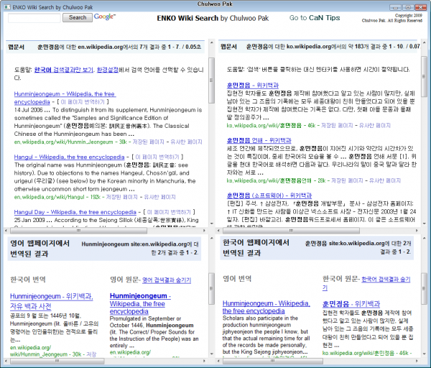The image size is (431, 368).
Task: Click the 영어 번역 column heading
Action: click(237, 279)
